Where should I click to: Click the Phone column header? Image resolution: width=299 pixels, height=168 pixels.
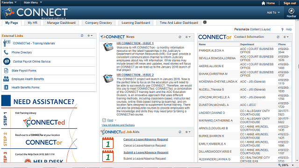(x=282, y=44)
